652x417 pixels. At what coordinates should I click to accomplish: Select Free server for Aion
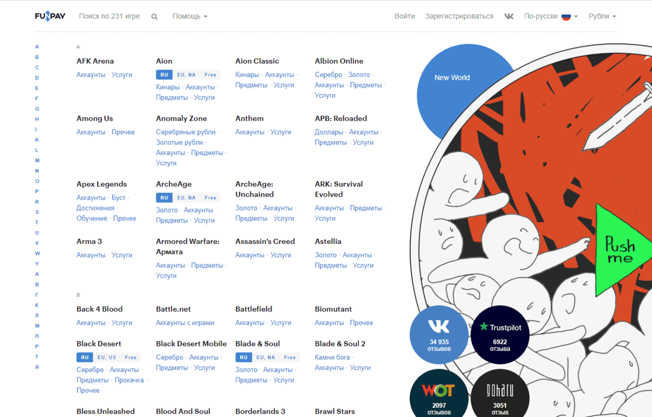pos(211,75)
